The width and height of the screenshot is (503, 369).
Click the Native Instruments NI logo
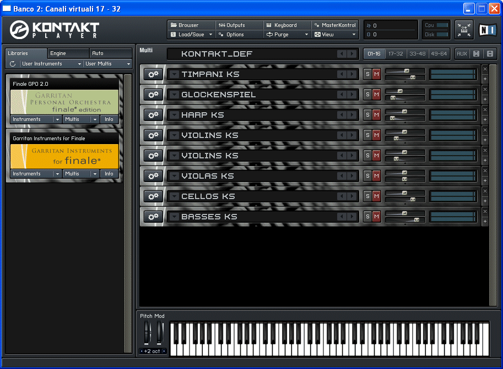pos(488,30)
